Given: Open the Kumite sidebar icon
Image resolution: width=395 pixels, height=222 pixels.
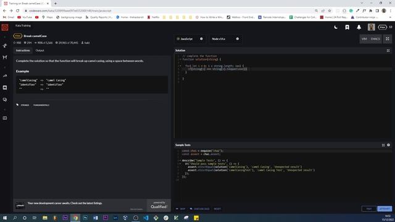Looking at the screenshot, I should point(5,57).
